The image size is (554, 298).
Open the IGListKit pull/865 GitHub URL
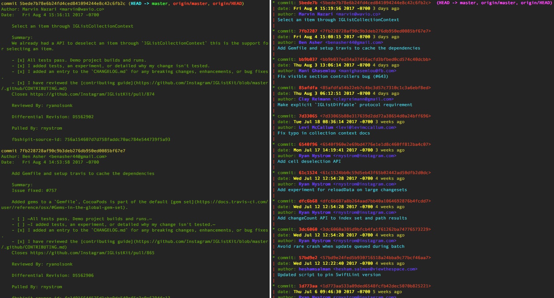point(93,253)
